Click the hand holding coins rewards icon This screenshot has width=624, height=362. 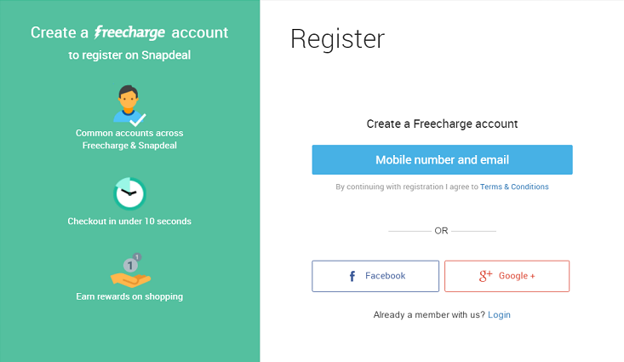[x=130, y=270]
